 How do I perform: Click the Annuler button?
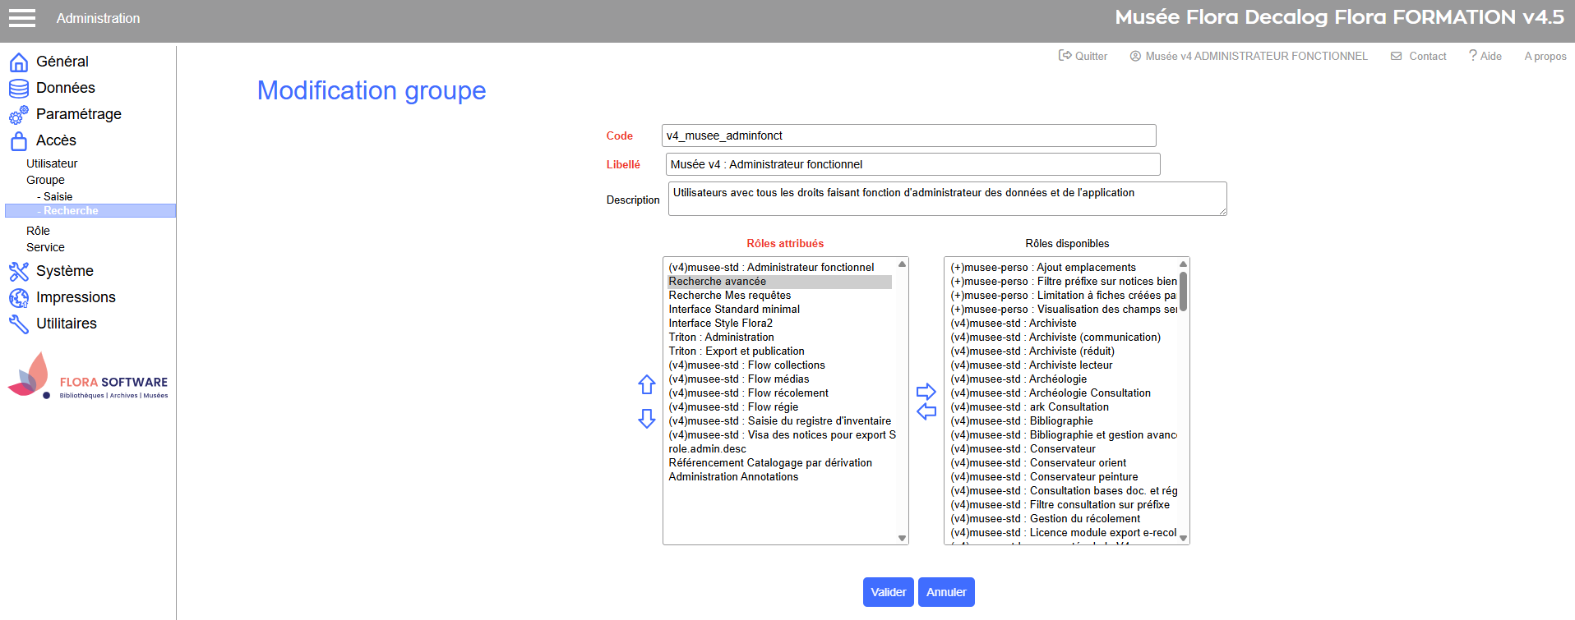pos(946,592)
